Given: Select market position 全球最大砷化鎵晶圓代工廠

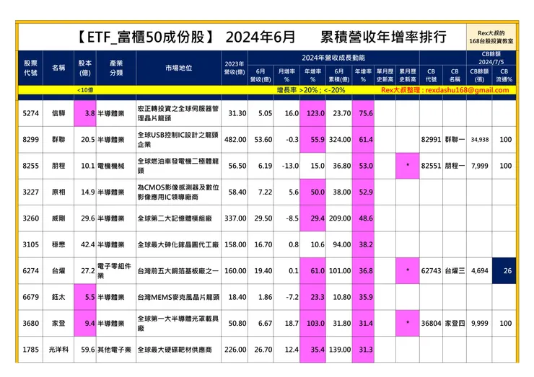Looking at the screenshot, I should click(x=178, y=244).
